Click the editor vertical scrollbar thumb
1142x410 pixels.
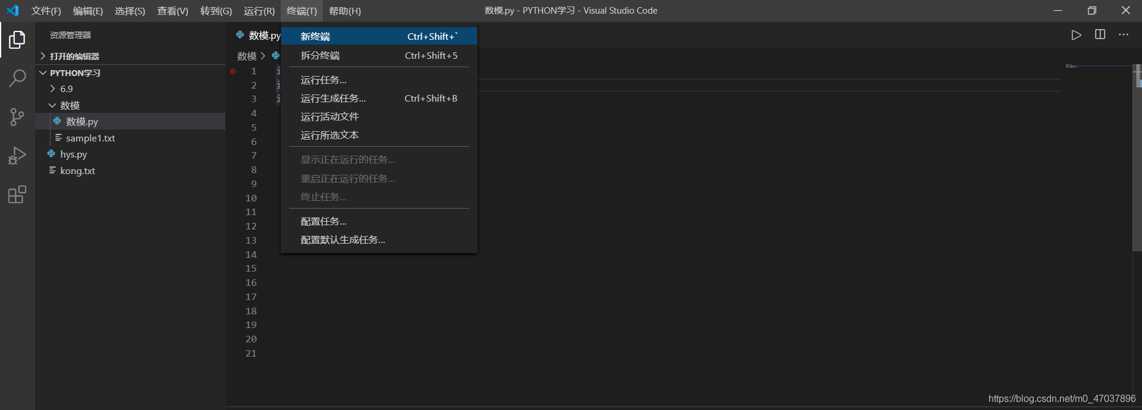[x=1137, y=157]
